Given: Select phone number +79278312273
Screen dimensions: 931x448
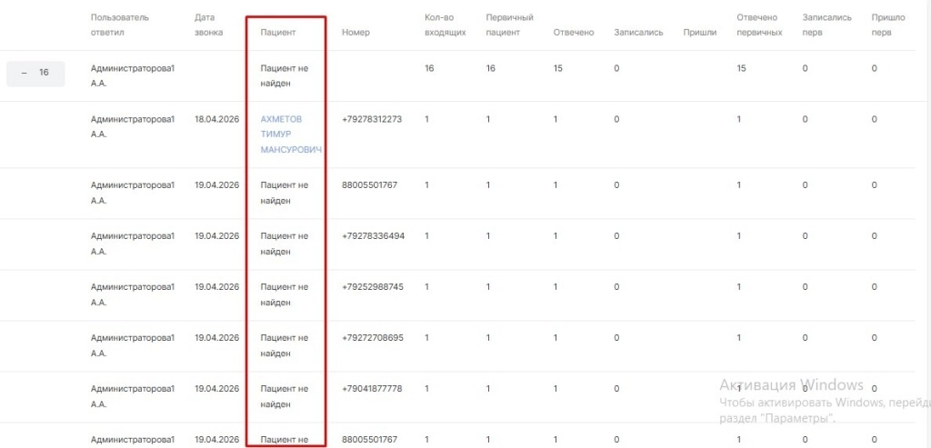Looking at the screenshot, I should tap(372, 119).
